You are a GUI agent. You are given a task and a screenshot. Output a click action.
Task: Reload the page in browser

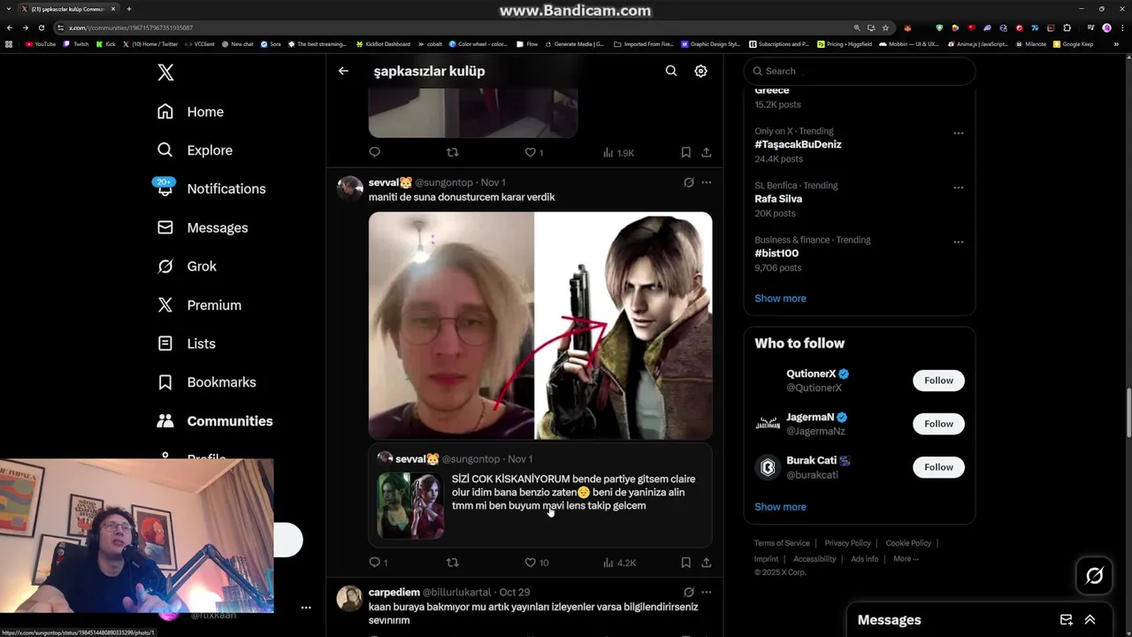(x=41, y=27)
